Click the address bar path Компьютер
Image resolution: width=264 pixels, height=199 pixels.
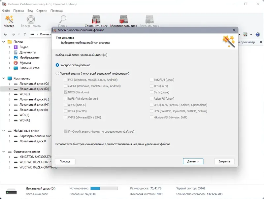[x=46, y=34]
